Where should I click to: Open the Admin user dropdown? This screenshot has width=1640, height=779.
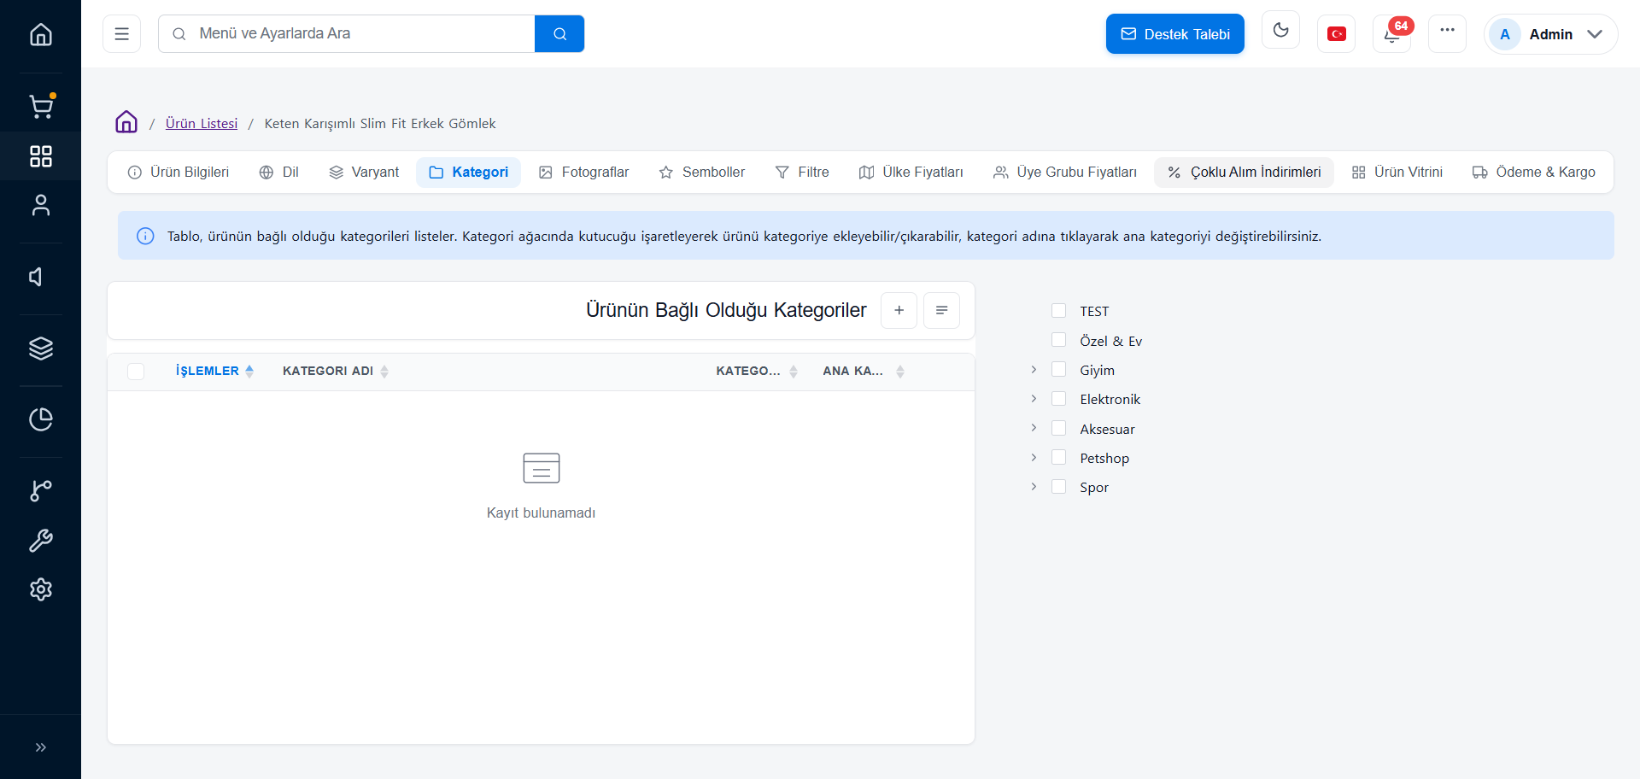click(1550, 34)
